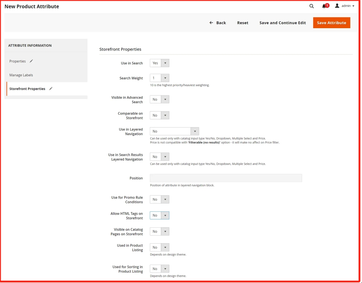Click the Back arrow button
Screen dimensions: 362x283
click(x=217, y=23)
